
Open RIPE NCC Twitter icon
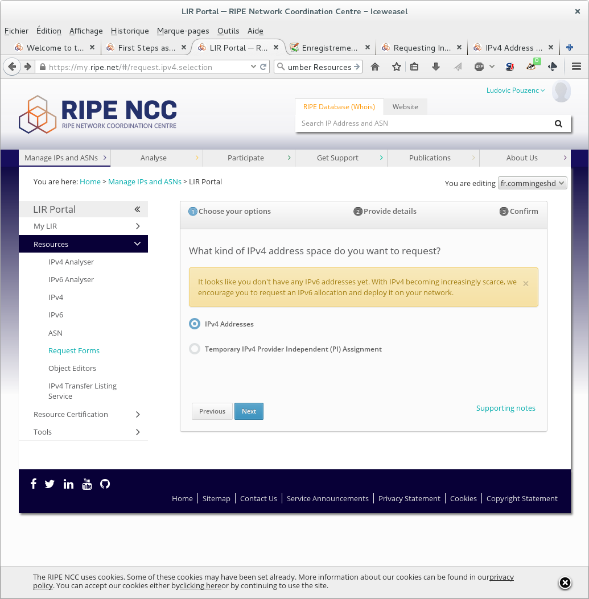[x=50, y=484]
